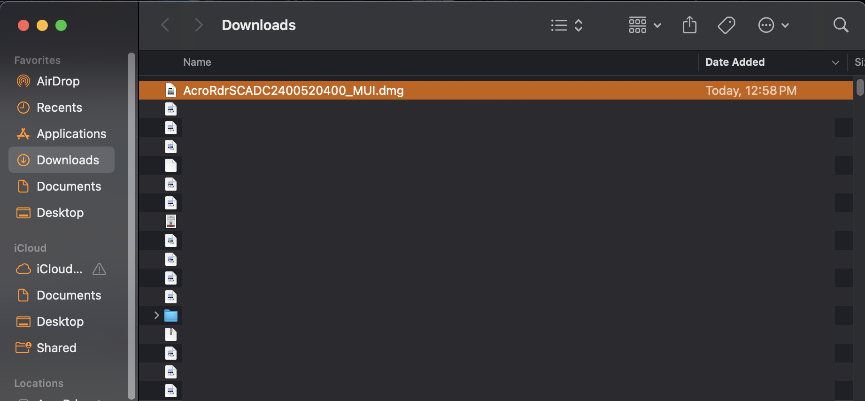Open the list view switcher
This screenshot has height=401, width=865.
[x=567, y=25]
